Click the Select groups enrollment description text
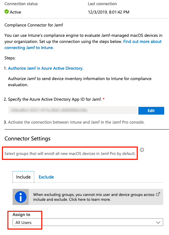This screenshot has width=169, height=235. [x=70, y=154]
